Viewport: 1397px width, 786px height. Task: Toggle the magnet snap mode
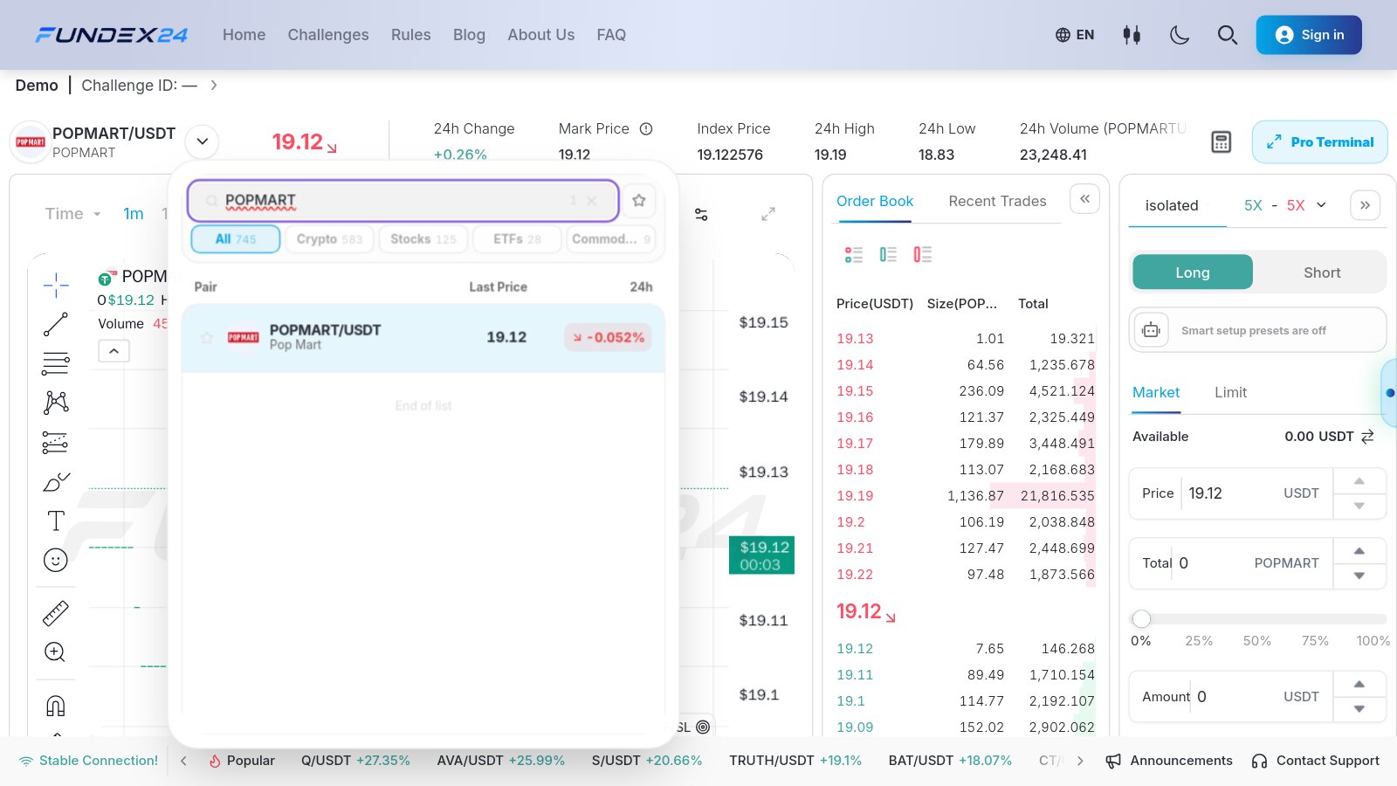[x=56, y=705]
